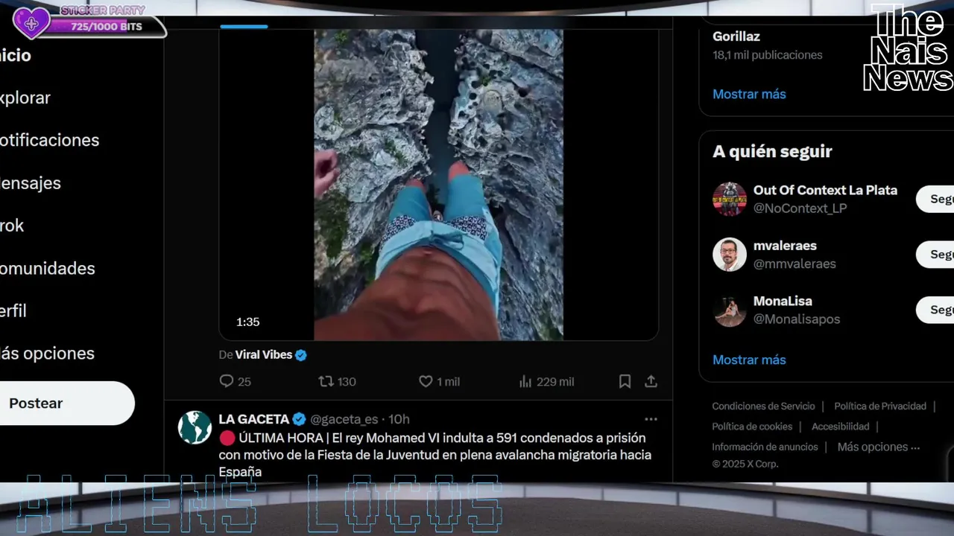Open MonaLisa profile avatar
The width and height of the screenshot is (954, 536).
click(x=730, y=310)
